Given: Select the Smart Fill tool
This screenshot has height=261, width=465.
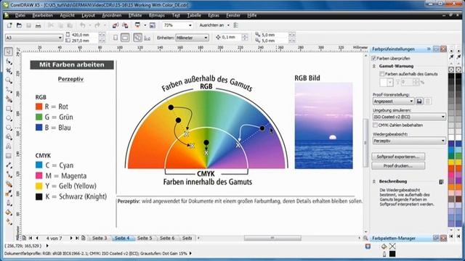Looking at the screenshot, I should coord(9,99).
